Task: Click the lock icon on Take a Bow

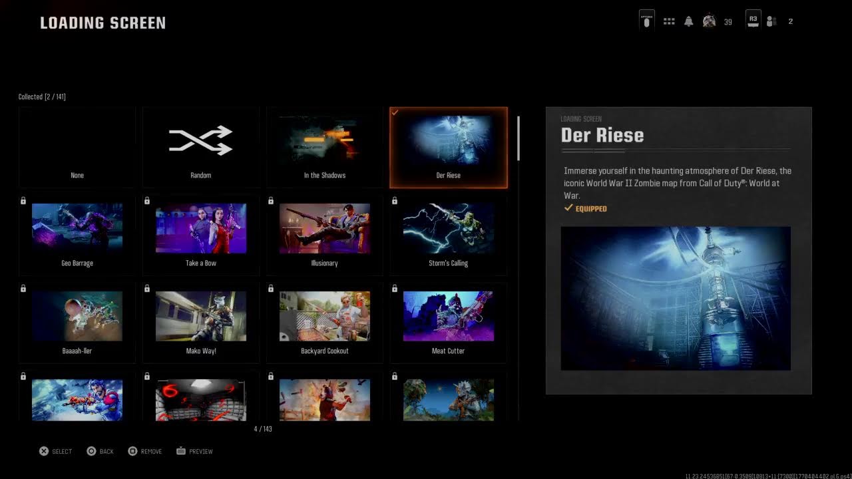Action: pyautogui.click(x=147, y=201)
